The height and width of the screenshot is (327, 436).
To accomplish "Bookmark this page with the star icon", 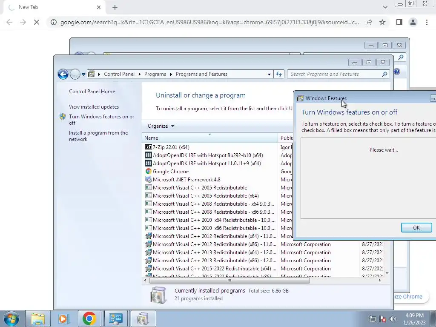I will [382, 22].
